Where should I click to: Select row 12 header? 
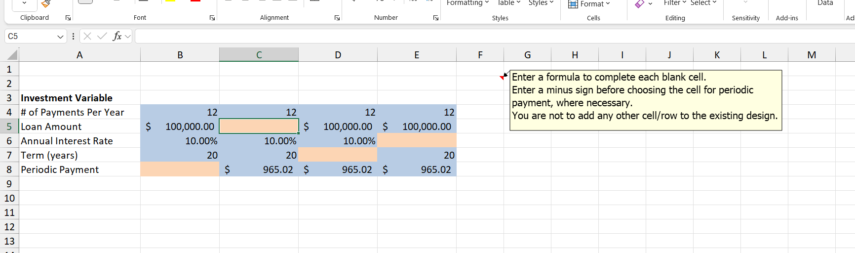coord(9,227)
